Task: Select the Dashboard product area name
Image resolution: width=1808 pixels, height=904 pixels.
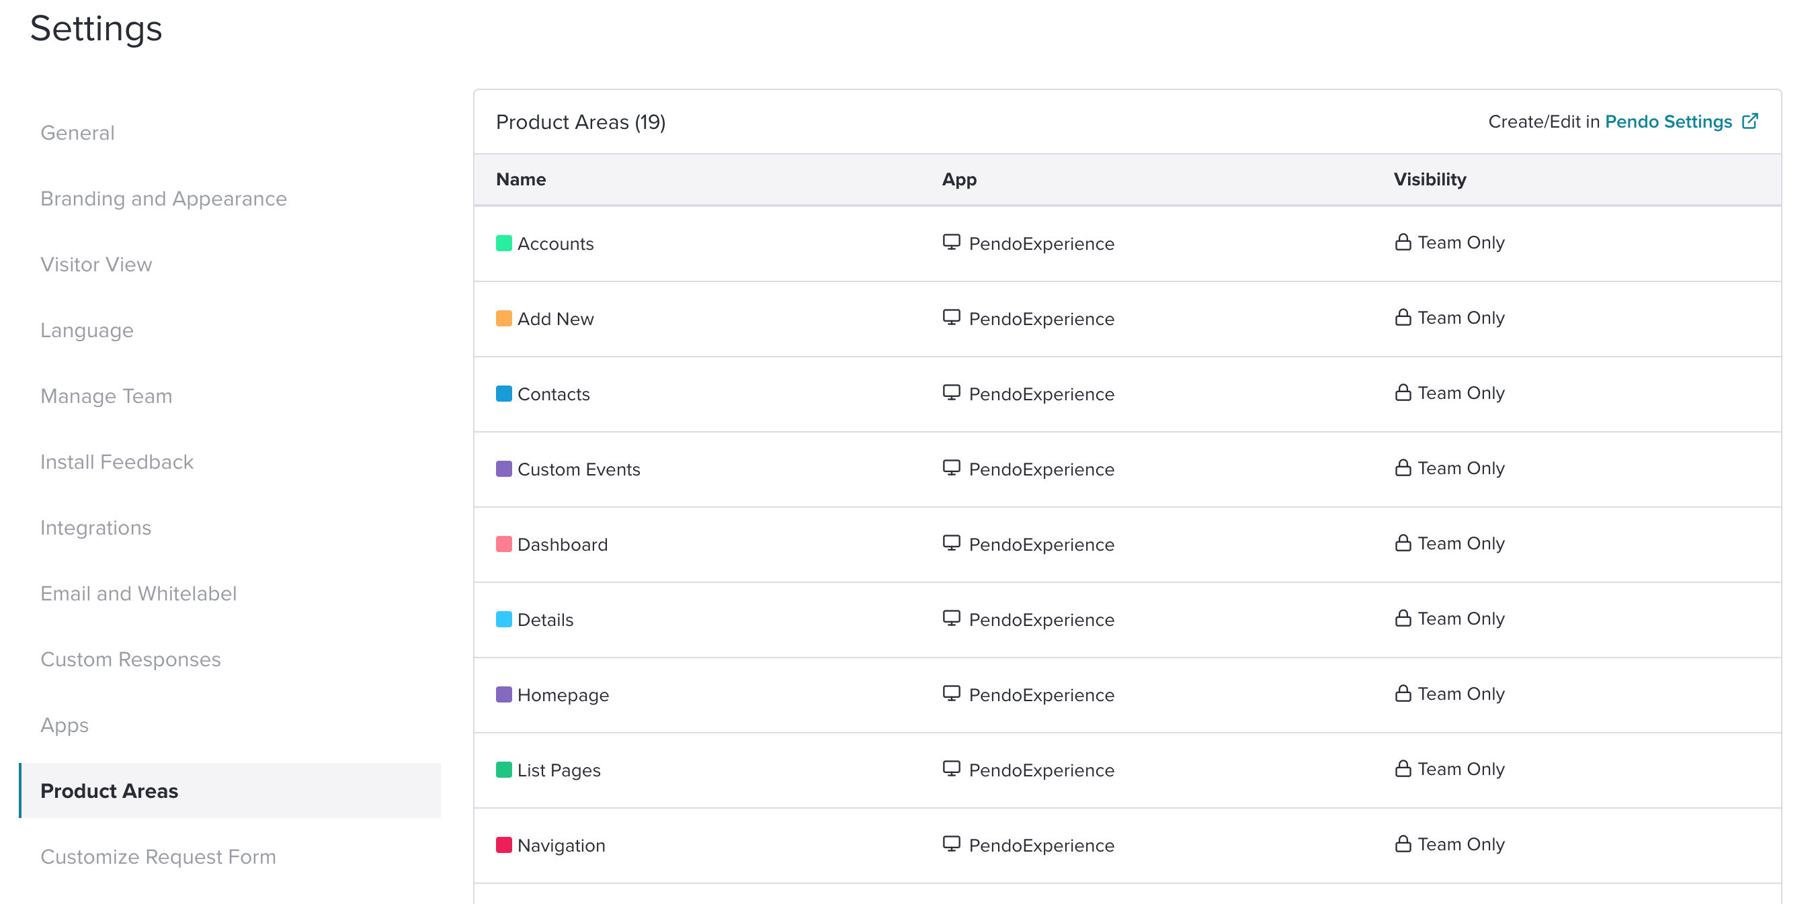Action: point(562,544)
